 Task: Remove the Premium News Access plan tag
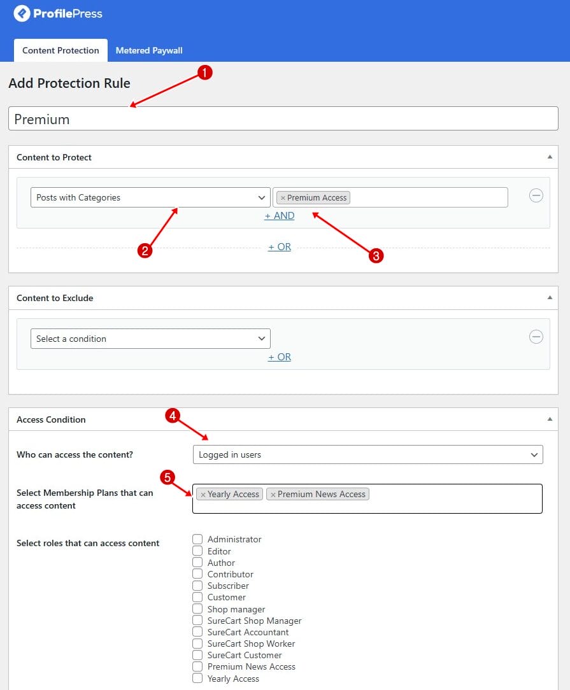pyautogui.click(x=273, y=495)
